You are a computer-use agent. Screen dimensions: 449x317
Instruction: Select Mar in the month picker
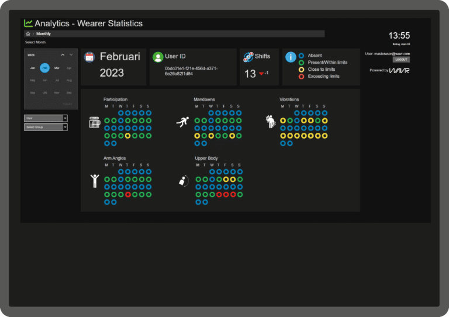click(x=57, y=68)
